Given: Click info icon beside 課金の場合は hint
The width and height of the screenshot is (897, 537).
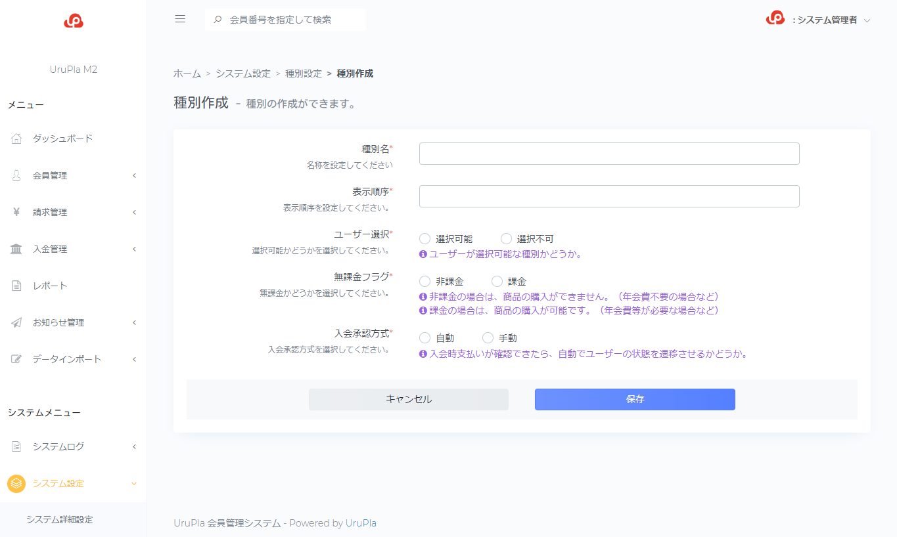Looking at the screenshot, I should [x=423, y=311].
